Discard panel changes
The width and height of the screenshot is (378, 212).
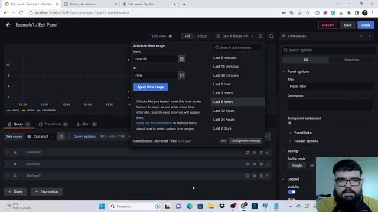328,25
